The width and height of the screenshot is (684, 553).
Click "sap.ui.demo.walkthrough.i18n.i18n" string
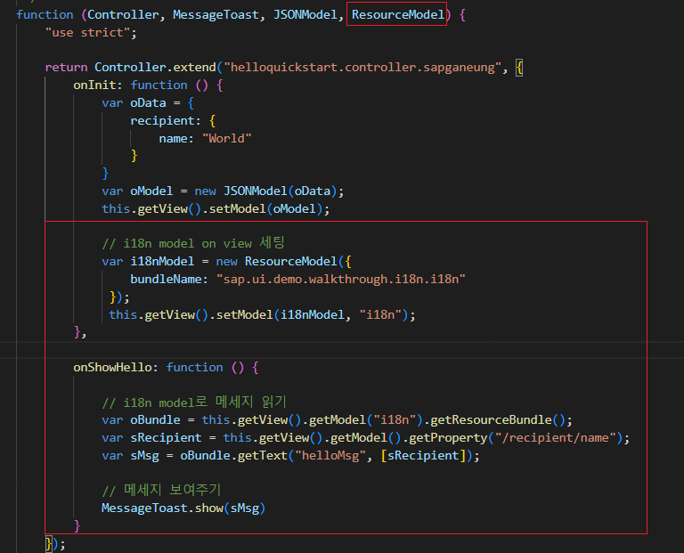pyautogui.click(x=341, y=279)
